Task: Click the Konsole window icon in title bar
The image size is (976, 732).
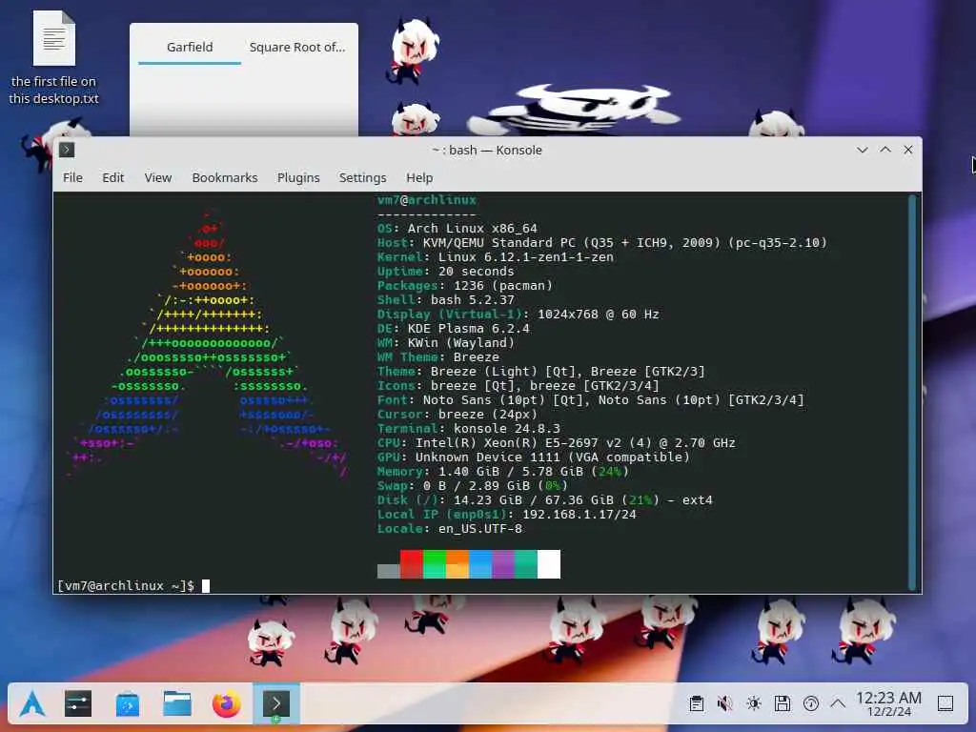Action: point(67,150)
